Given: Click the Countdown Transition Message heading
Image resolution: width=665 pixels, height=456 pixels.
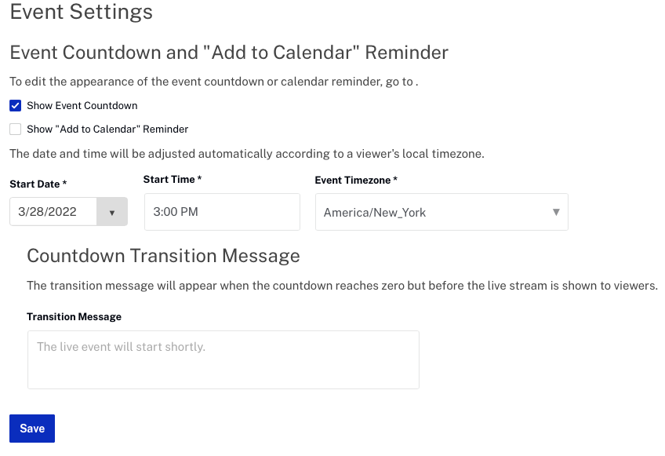Looking at the screenshot, I should click(163, 256).
